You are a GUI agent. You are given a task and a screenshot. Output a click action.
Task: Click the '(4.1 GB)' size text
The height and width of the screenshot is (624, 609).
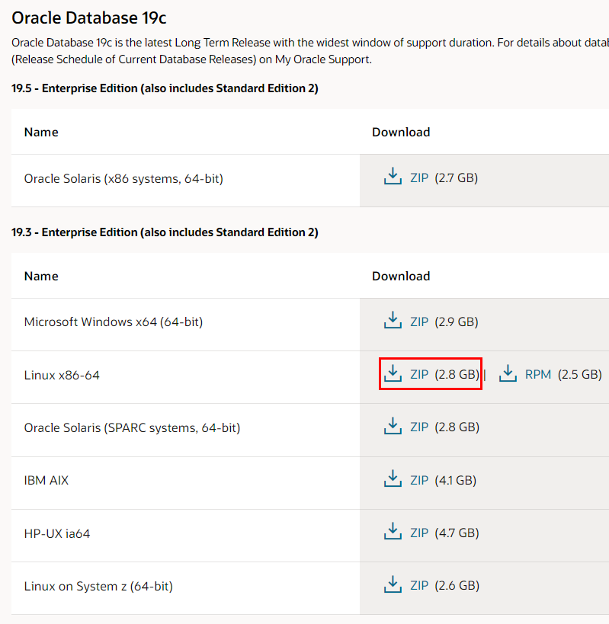pyautogui.click(x=455, y=480)
